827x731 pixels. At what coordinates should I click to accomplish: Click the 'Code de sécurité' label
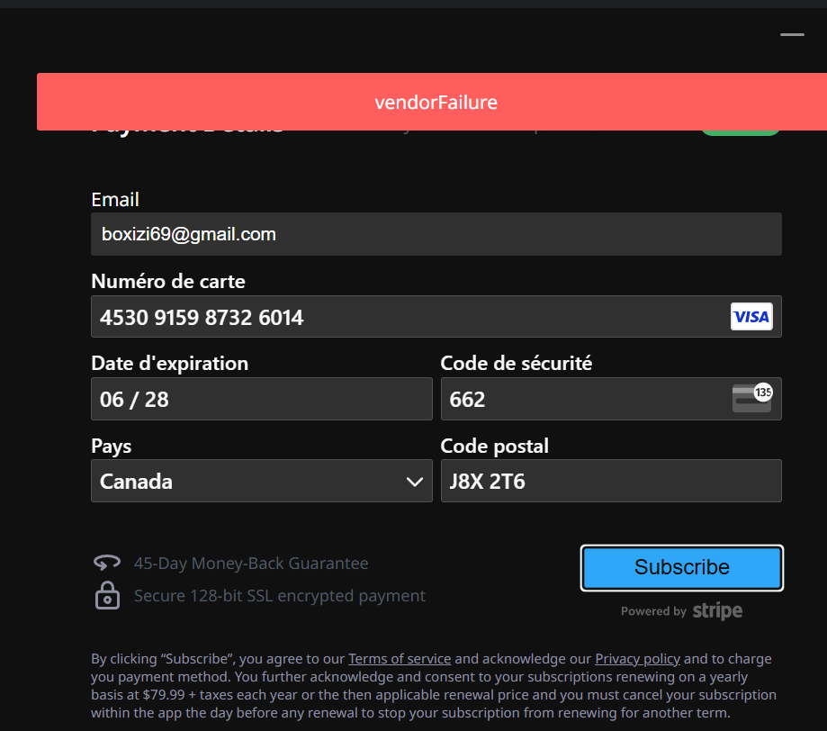[x=517, y=363]
